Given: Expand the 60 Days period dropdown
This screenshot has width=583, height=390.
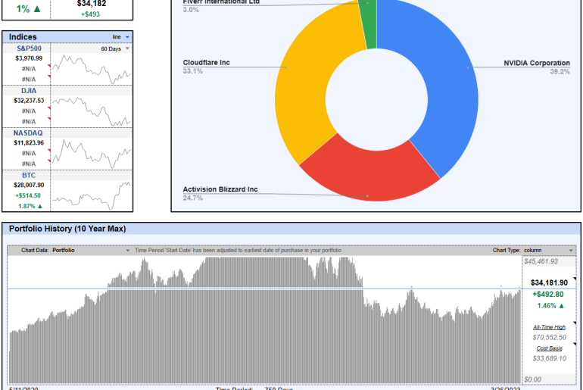Looking at the screenshot, I should pos(128,48).
